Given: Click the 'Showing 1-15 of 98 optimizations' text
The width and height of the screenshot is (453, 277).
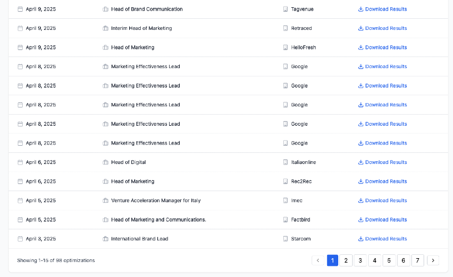Looking at the screenshot, I should click(x=56, y=260).
